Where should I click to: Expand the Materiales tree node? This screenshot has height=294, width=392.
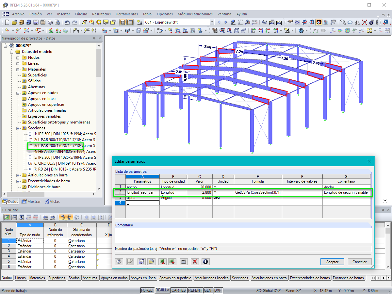[x=18, y=69]
